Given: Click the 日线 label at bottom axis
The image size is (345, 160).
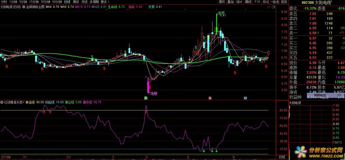Looking at the screenshot, I should pos(282,157).
